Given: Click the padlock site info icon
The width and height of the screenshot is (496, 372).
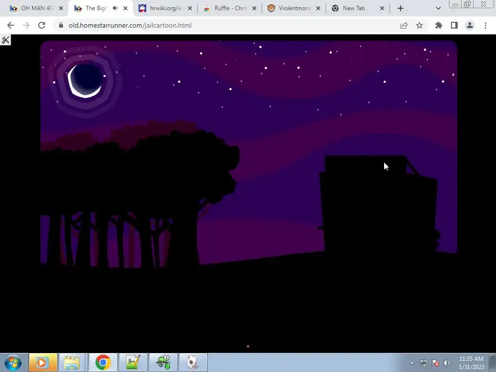Looking at the screenshot, I should (x=61, y=25).
